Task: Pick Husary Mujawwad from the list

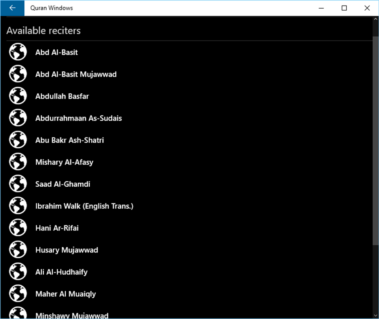Action: coord(67,250)
